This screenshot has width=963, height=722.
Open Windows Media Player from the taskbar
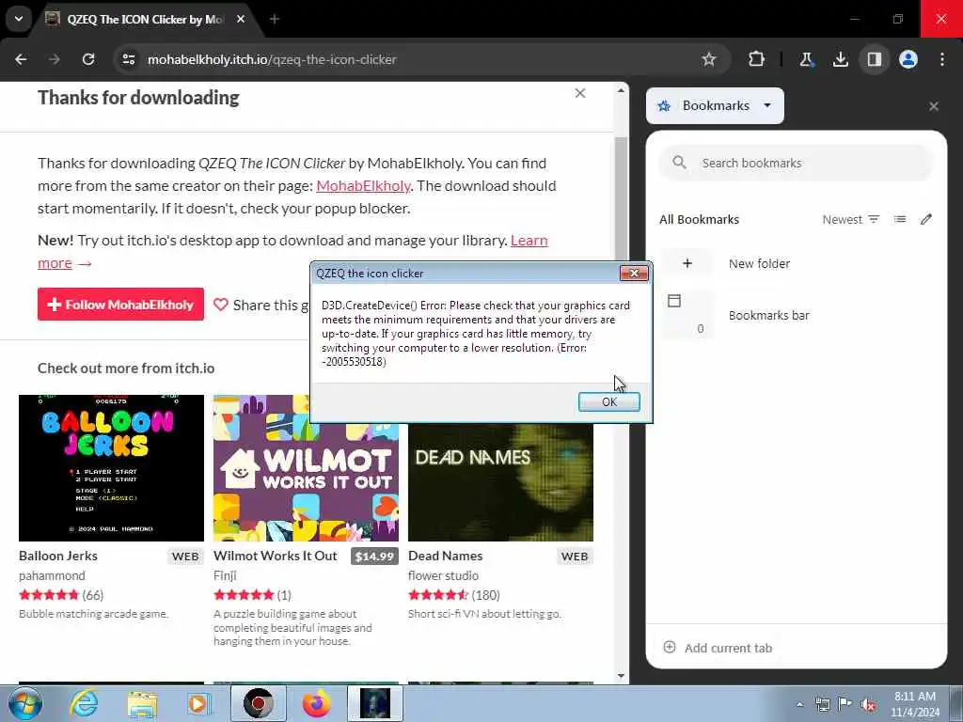click(x=198, y=703)
